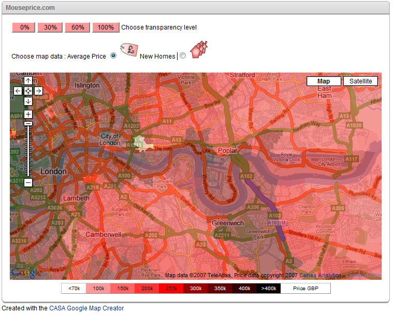This screenshot has height=314, width=393.
Task: Click the >400k legend swatch
Action: (x=268, y=289)
